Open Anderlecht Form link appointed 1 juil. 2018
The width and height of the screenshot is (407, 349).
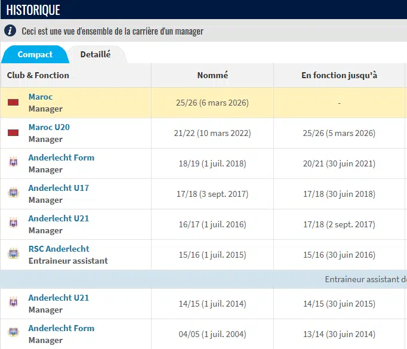click(x=61, y=157)
